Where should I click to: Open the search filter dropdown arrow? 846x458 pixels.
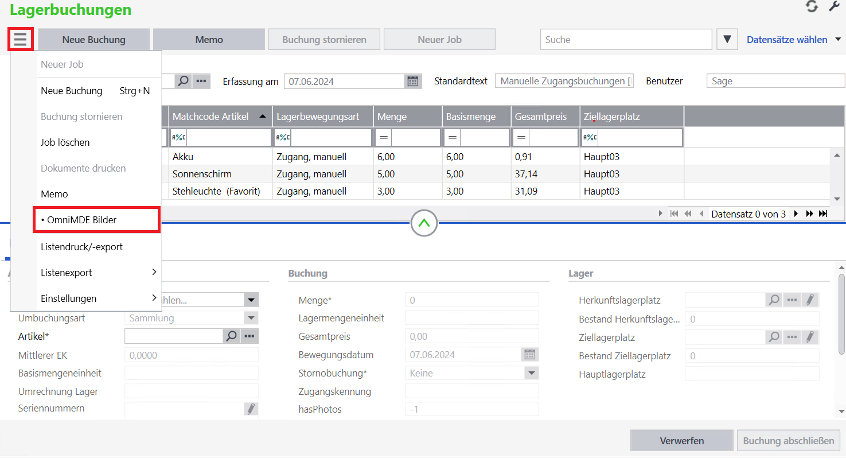pyautogui.click(x=727, y=40)
